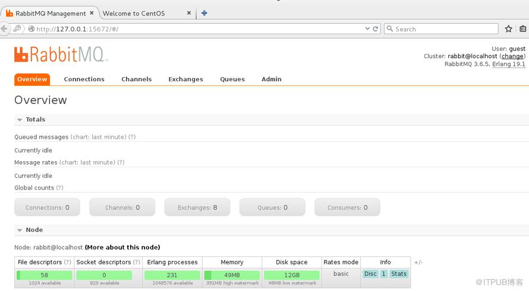Click the Global counts help question mark

pyautogui.click(x=59, y=188)
